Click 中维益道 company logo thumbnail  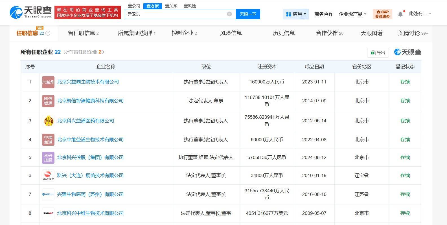pyautogui.click(x=48, y=140)
